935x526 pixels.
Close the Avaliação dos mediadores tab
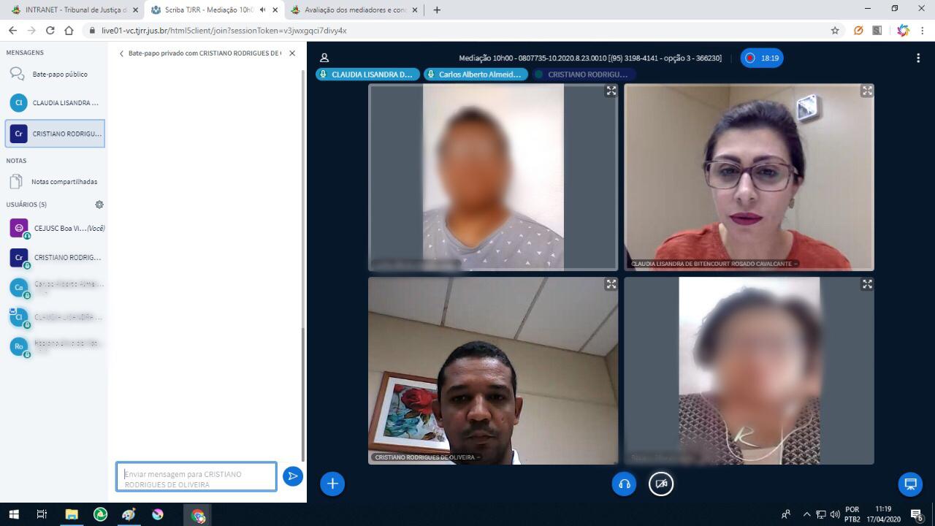[x=415, y=10]
